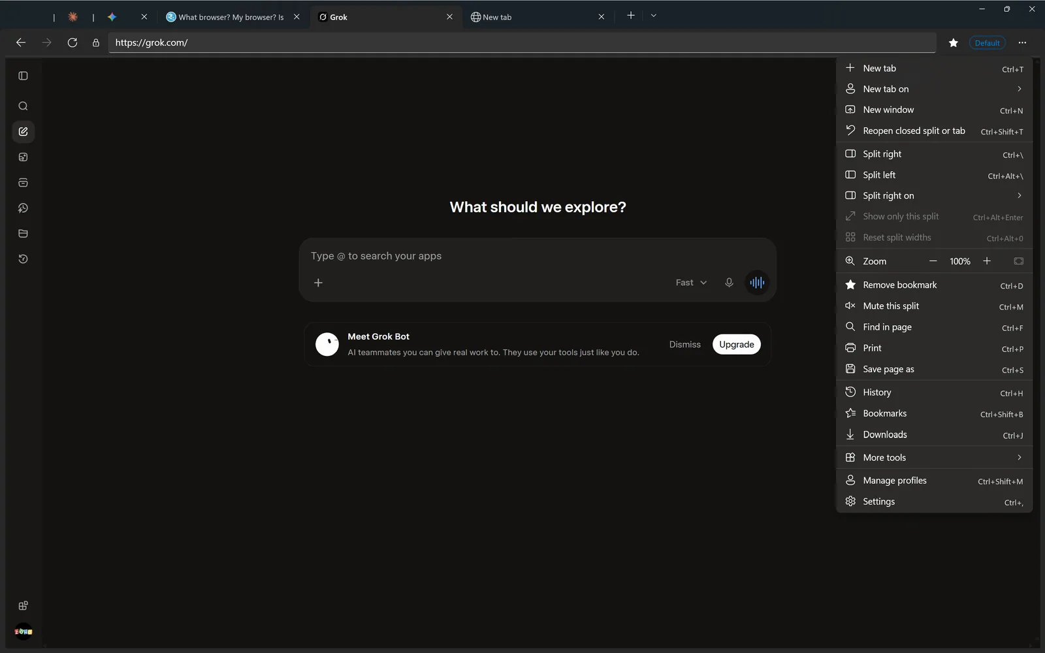Screen dimensions: 1045x653
Task: Open the projects folder icon in sidebar
Action: 23,234
